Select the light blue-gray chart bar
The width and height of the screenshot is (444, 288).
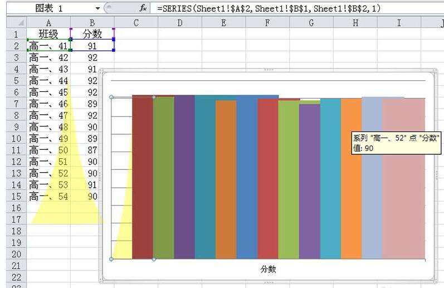(372, 178)
